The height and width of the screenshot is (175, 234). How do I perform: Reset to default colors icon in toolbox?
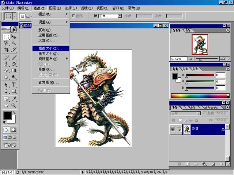point(5,122)
